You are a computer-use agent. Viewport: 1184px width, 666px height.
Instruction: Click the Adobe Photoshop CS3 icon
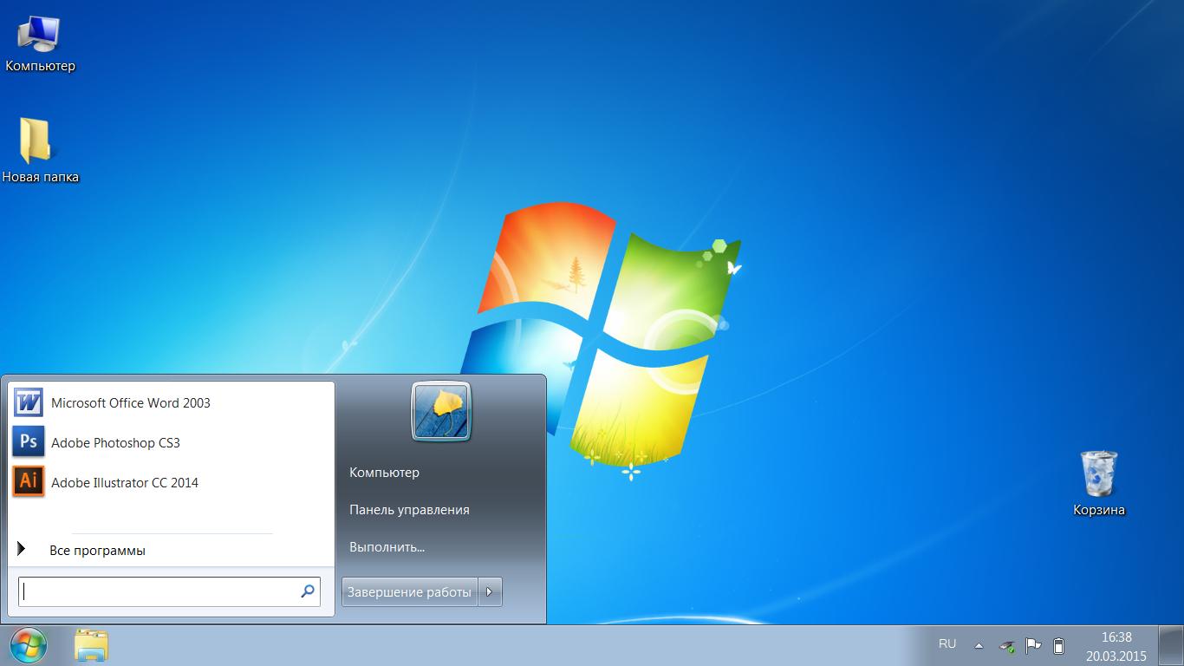29,442
